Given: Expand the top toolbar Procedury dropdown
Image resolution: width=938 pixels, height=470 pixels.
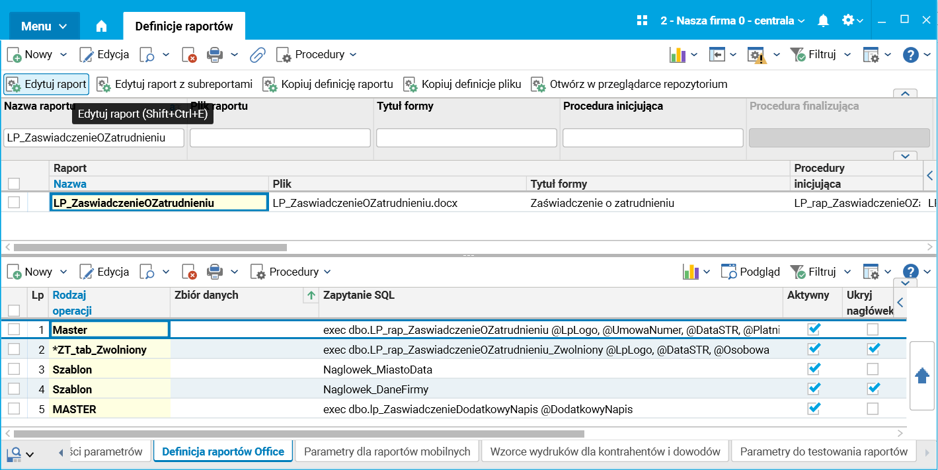Looking at the screenshot, I should click(317, 55).
